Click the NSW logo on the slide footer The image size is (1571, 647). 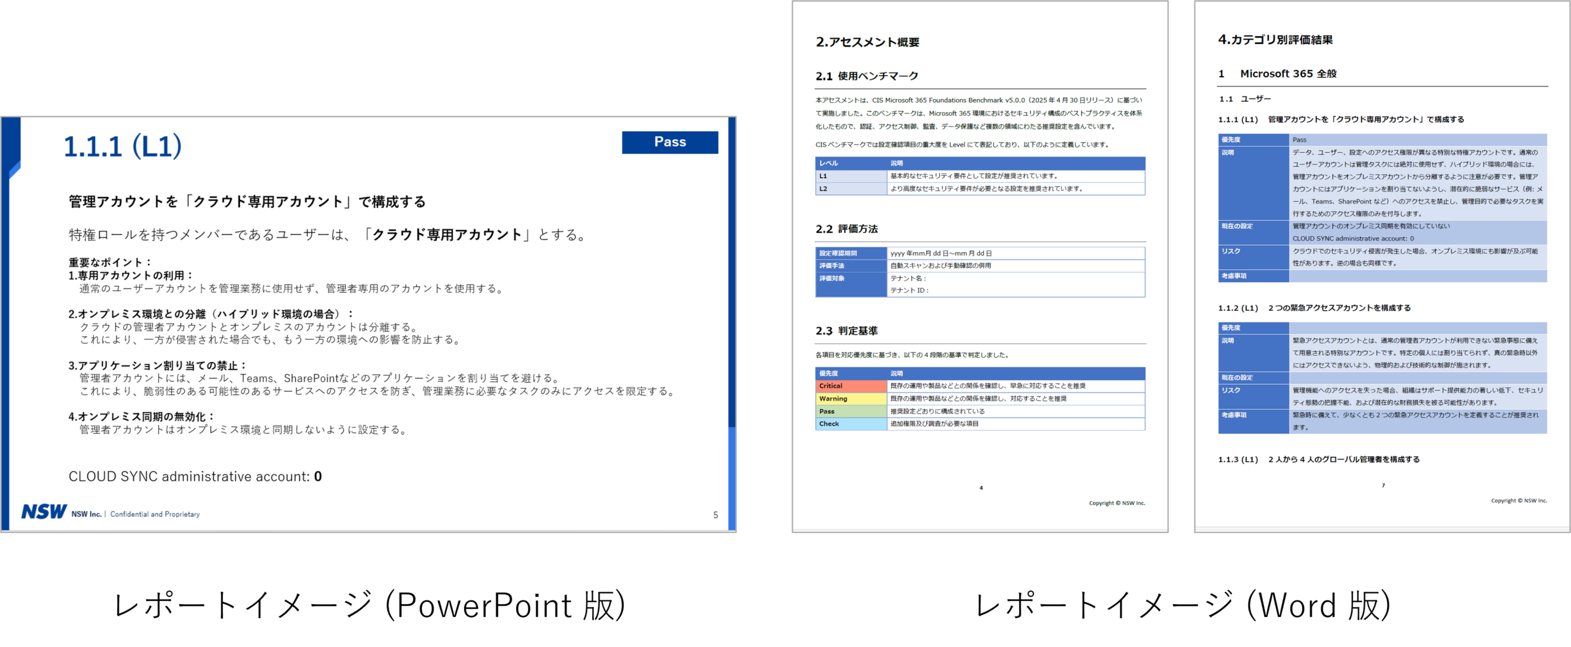(x=44, y=511)
